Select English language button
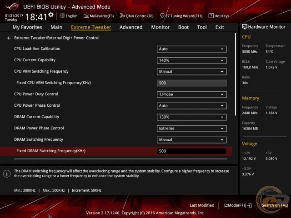291x218 pixels. (69, 16)
